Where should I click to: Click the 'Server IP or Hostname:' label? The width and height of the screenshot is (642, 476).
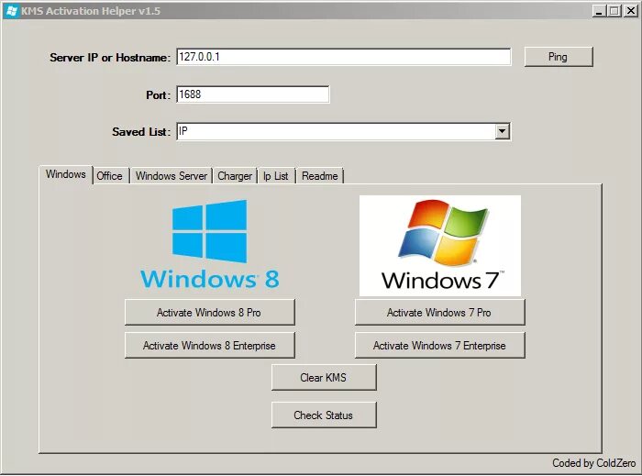coord(110,58)
